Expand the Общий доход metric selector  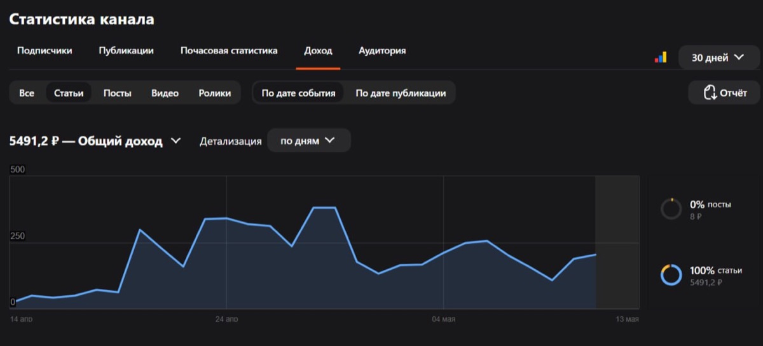tap(176, 141)
